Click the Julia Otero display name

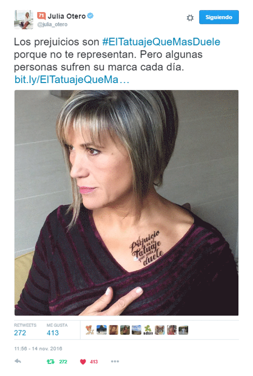[x=67, y=16]
